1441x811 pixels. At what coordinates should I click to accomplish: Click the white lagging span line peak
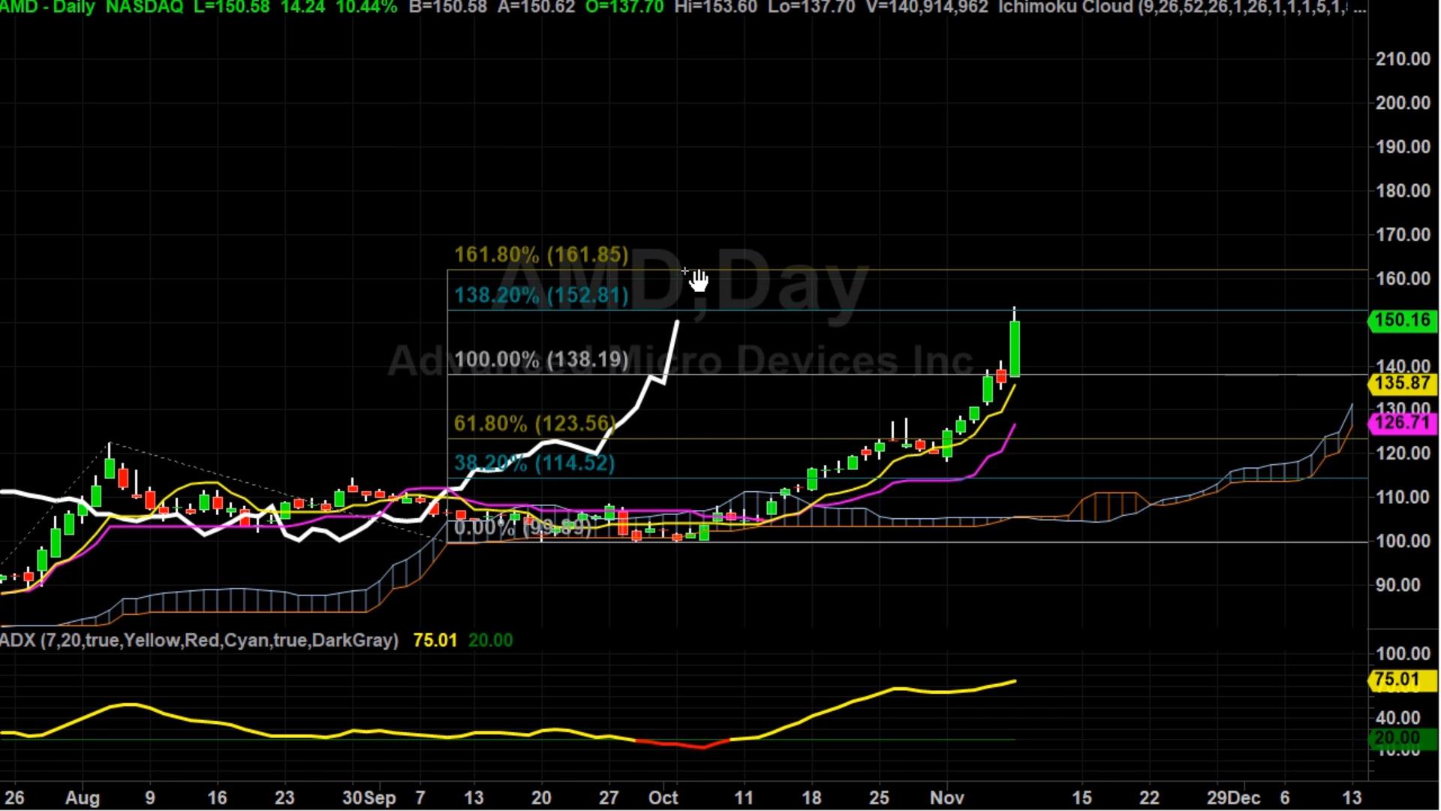click(x=677, y=323)
